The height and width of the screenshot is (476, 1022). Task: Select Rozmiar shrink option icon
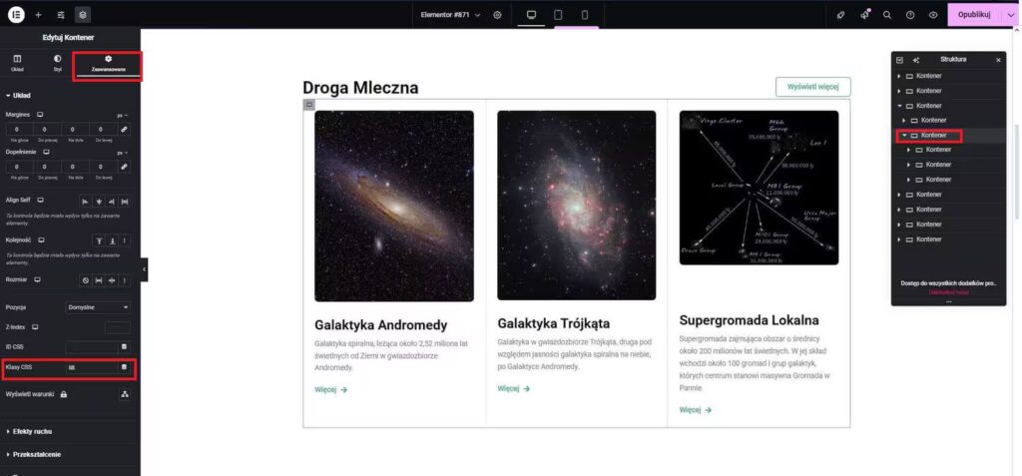click(112, 280)
